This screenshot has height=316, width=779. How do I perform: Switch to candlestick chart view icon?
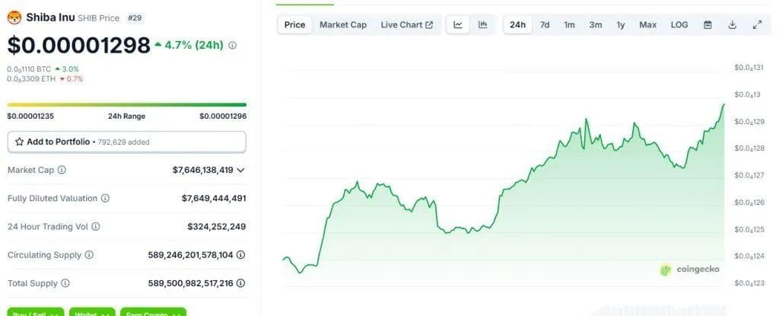click(x=482, y=25)
